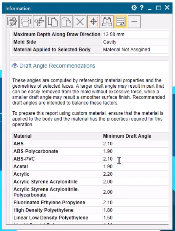The width and height of the screenshot is (175, 231).
Task: Click the minus toolbar button
Action: click(x=134, y=22)
